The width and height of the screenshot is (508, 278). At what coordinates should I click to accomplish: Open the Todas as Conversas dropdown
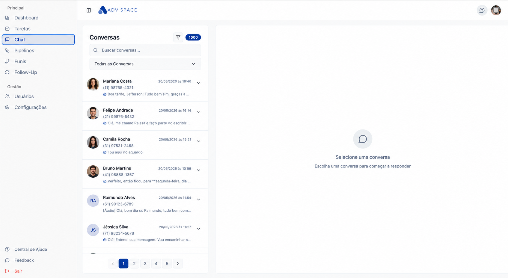pyautogui.click(x=145, y=64)
